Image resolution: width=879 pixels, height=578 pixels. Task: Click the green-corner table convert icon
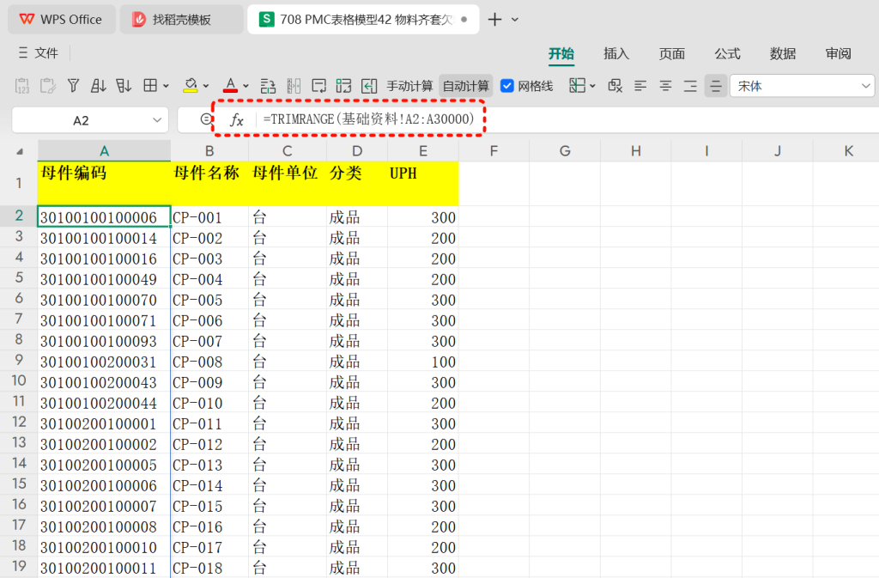[343, 86]
